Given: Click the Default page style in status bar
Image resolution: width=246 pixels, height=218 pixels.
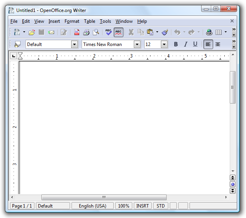Looking at the screenshot, I should (53, 206).
